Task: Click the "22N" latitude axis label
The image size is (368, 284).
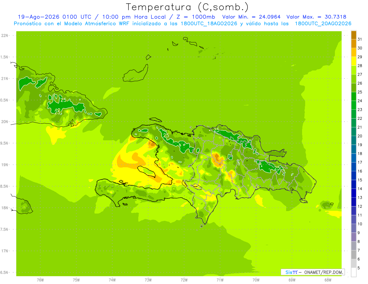Action: [x=5, y=36]
